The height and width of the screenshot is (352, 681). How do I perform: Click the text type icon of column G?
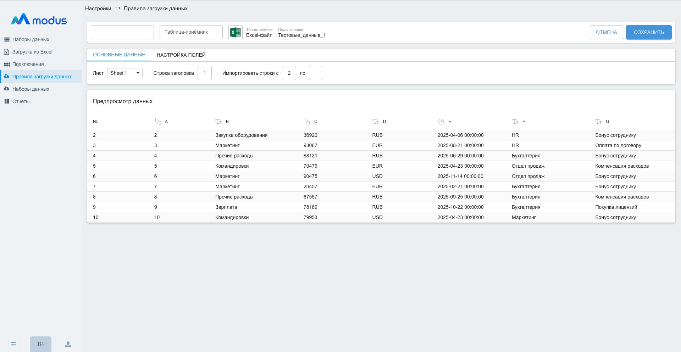tap(598, 122)
